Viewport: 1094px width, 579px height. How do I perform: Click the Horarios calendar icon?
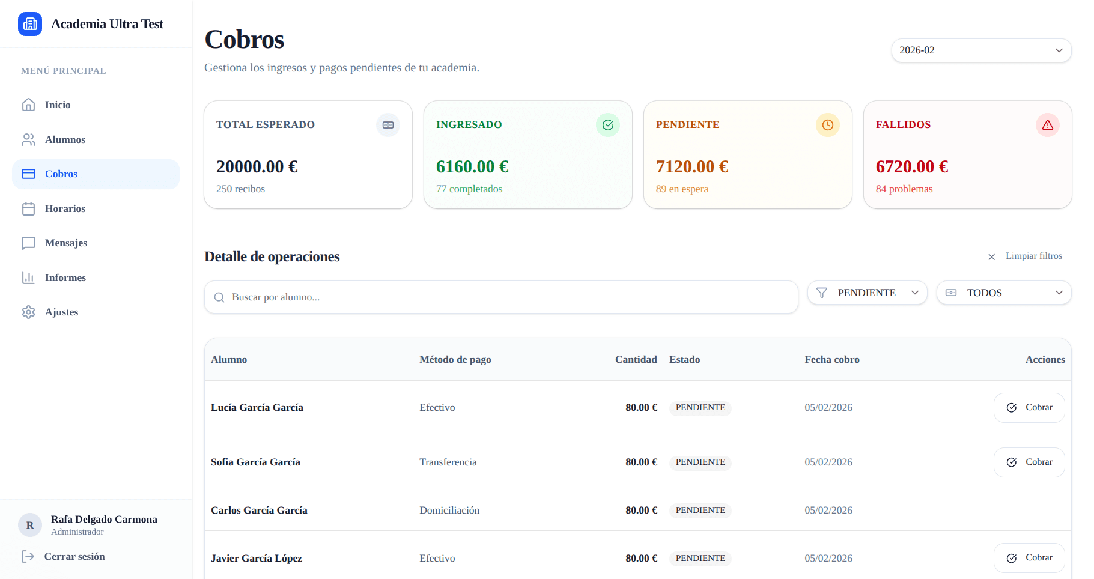pos(28,208)
